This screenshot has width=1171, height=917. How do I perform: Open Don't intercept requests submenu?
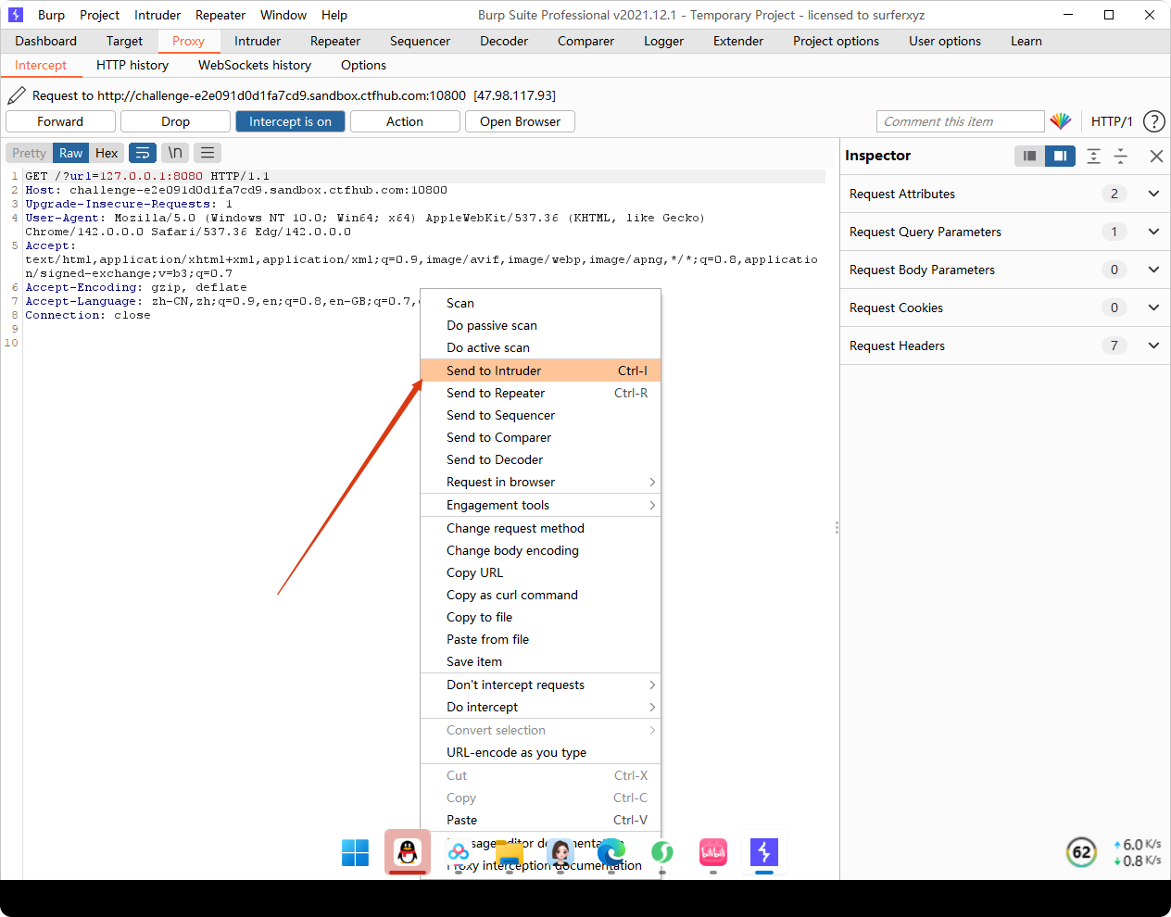(x=541, y=685)
